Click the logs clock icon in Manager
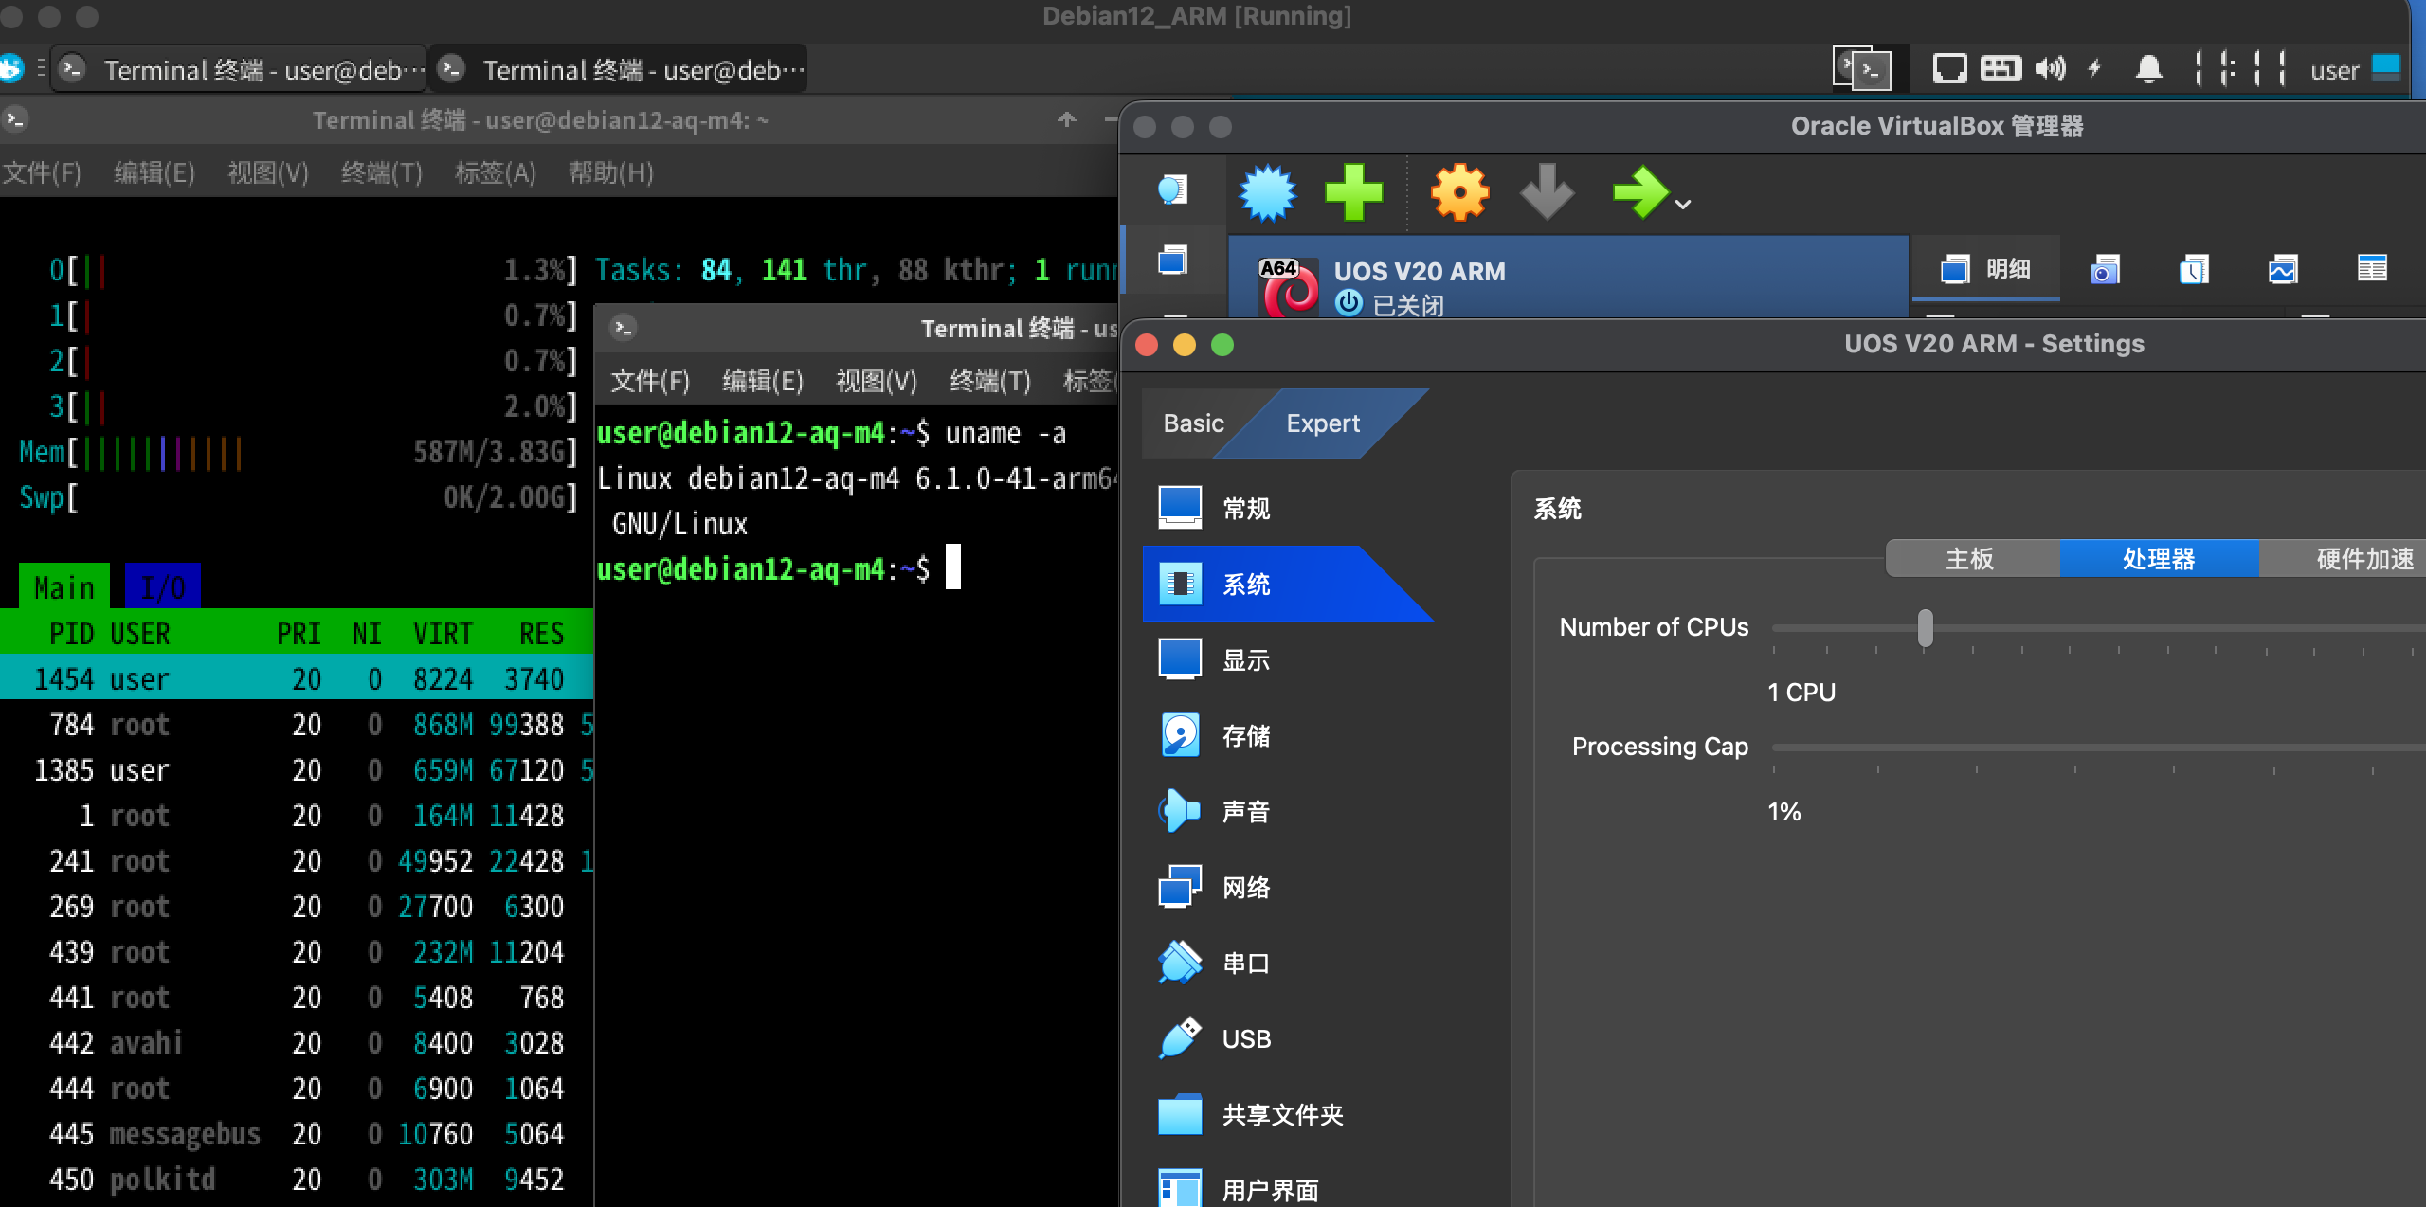Viewport: 2426px width, 1207px height. (x=2194, y=269)
